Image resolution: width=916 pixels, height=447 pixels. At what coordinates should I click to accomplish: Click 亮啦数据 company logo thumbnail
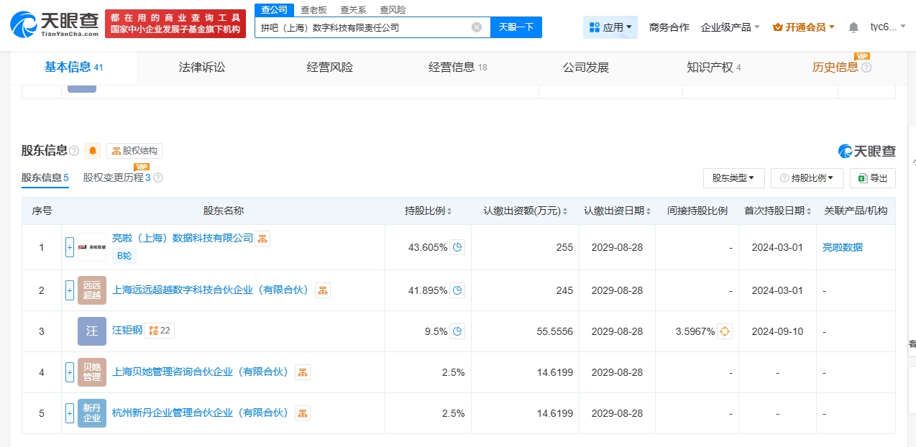[92, 247]
